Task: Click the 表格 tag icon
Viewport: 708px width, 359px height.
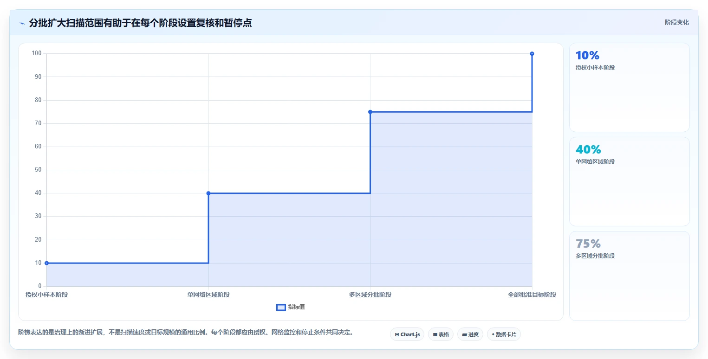Action: (435, 334)
